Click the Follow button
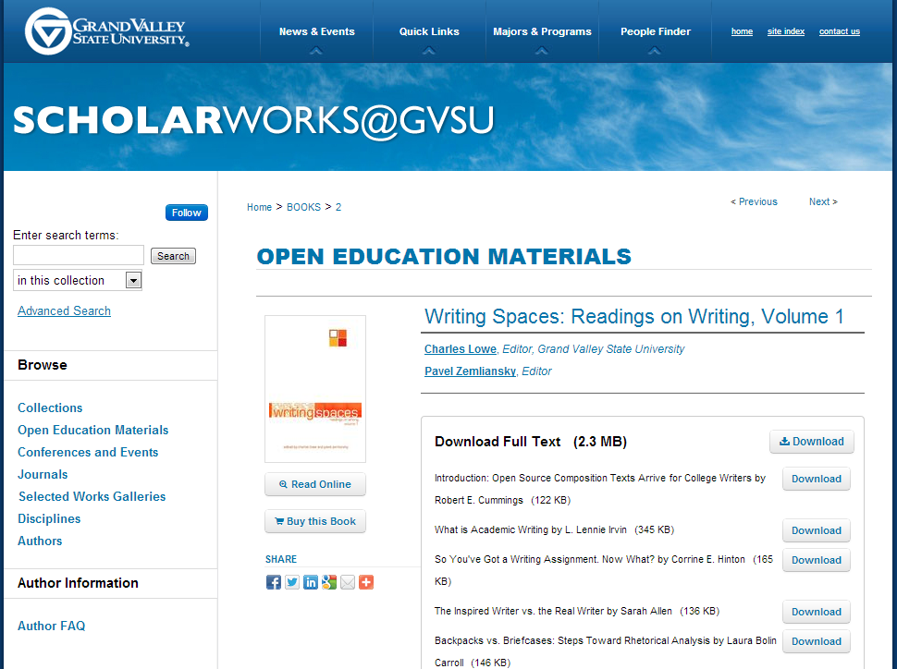897x669 pixels. point(187,213)
